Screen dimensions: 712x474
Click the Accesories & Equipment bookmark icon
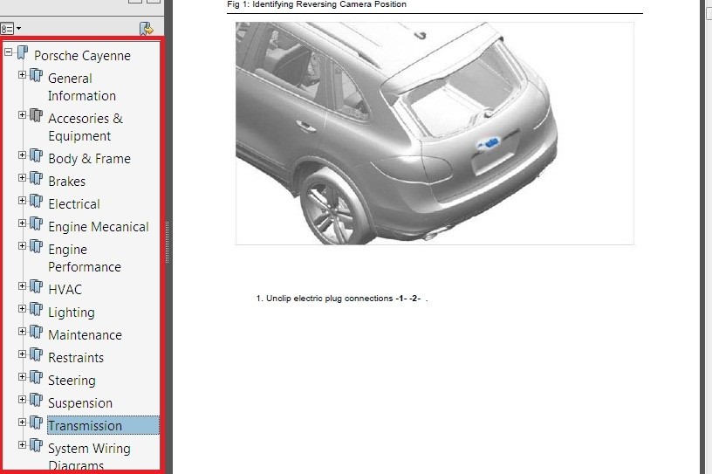37,115
